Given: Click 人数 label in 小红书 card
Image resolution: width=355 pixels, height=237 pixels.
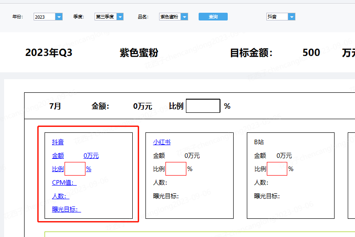Looking at the screenshot, I should (x=160, y=182).
